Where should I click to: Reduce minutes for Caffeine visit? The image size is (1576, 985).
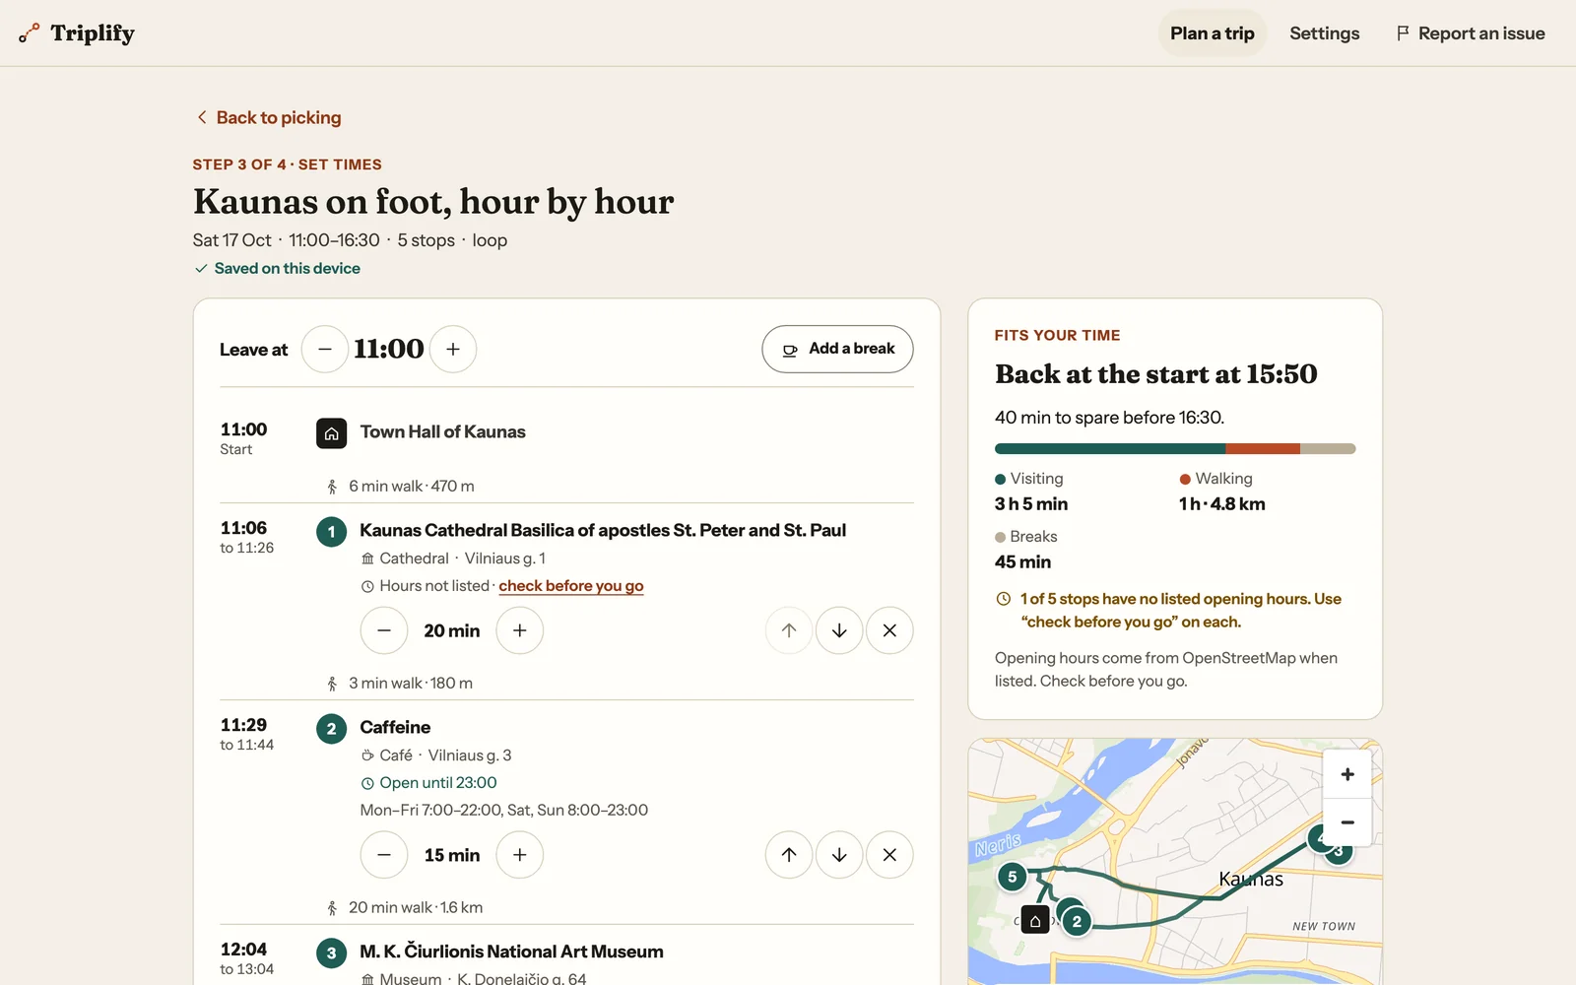[384, 855]
